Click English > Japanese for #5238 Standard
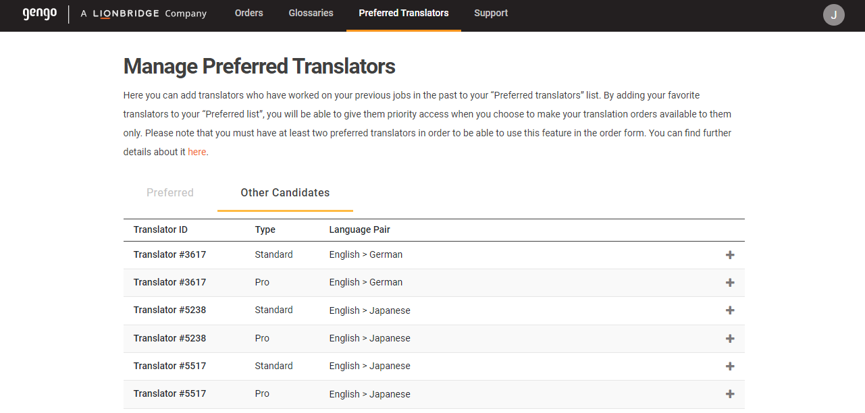 (370, 310)
